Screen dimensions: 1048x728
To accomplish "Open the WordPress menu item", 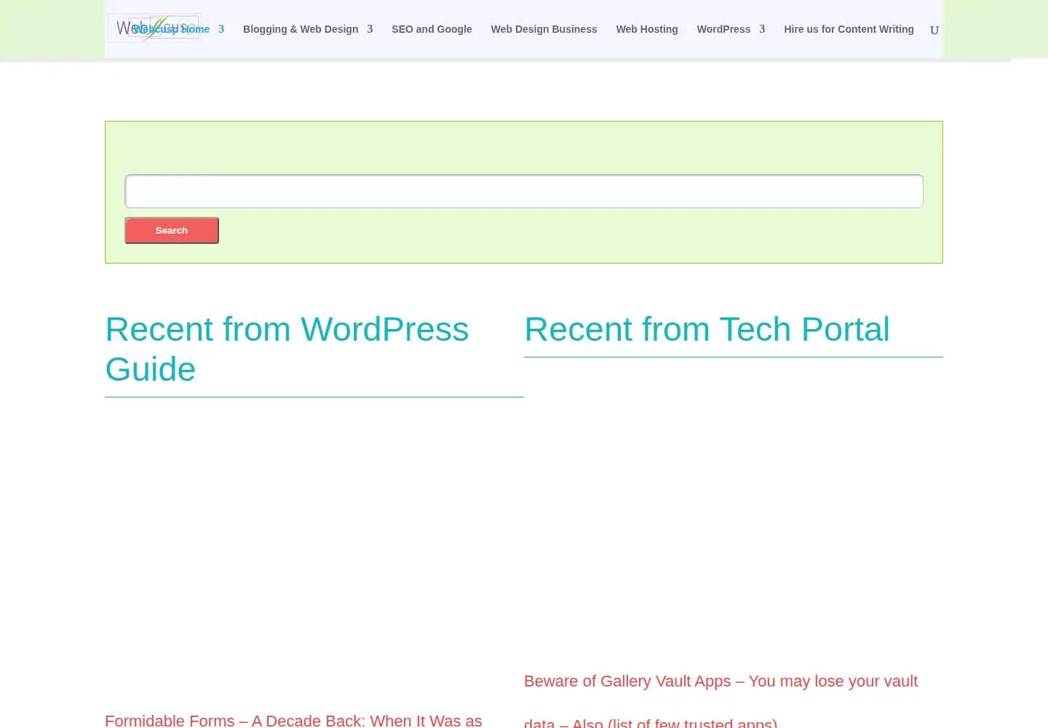I will pos(723,29).
